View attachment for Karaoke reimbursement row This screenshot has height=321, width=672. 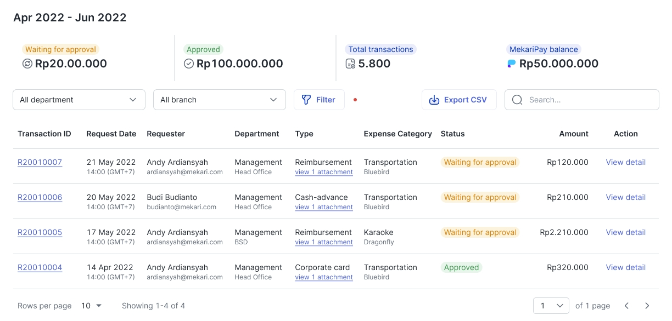pyautogui.click(x=324, y=242)
